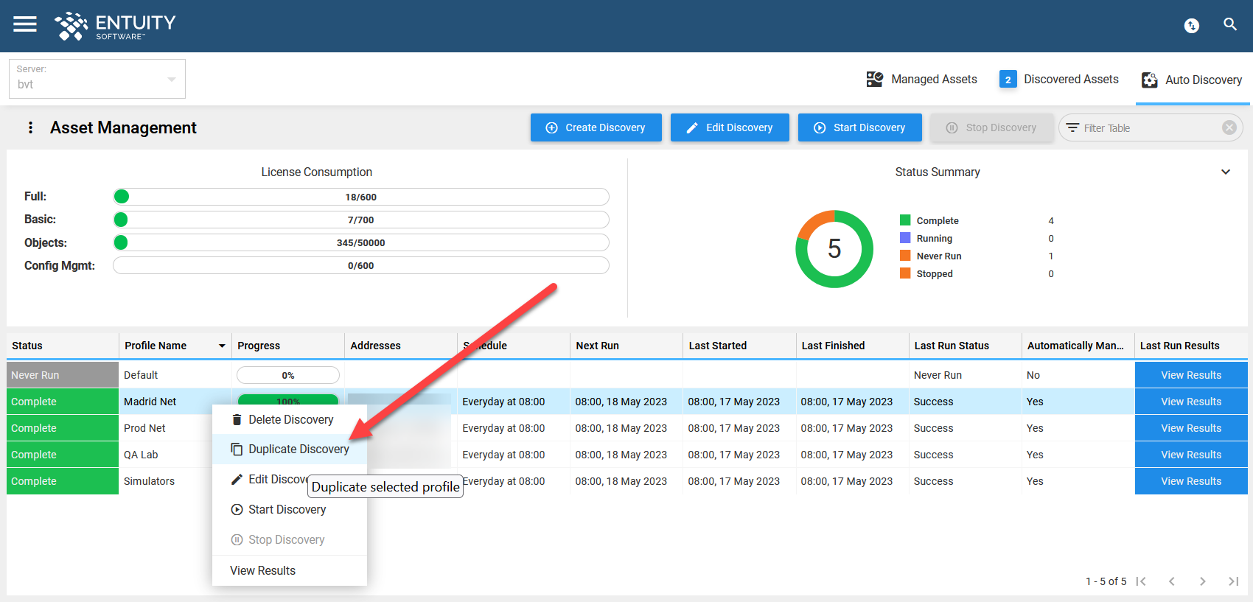Select the Default profile row name
1253x602 pixels.
[141, 375]
